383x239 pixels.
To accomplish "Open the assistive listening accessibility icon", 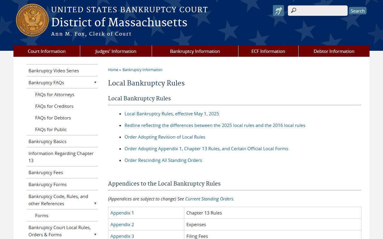I will click(278, 11).
